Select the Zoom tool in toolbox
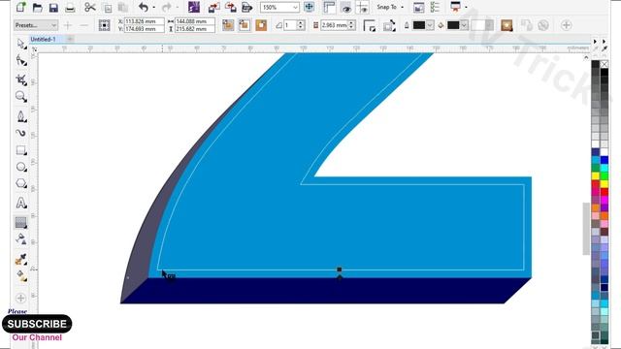This screenshot has height=349, width=621. tap(21, 96)
